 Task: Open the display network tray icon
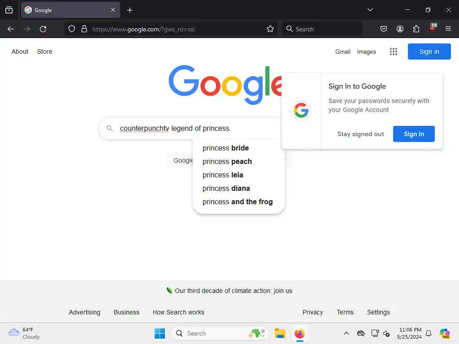point(375,333)
